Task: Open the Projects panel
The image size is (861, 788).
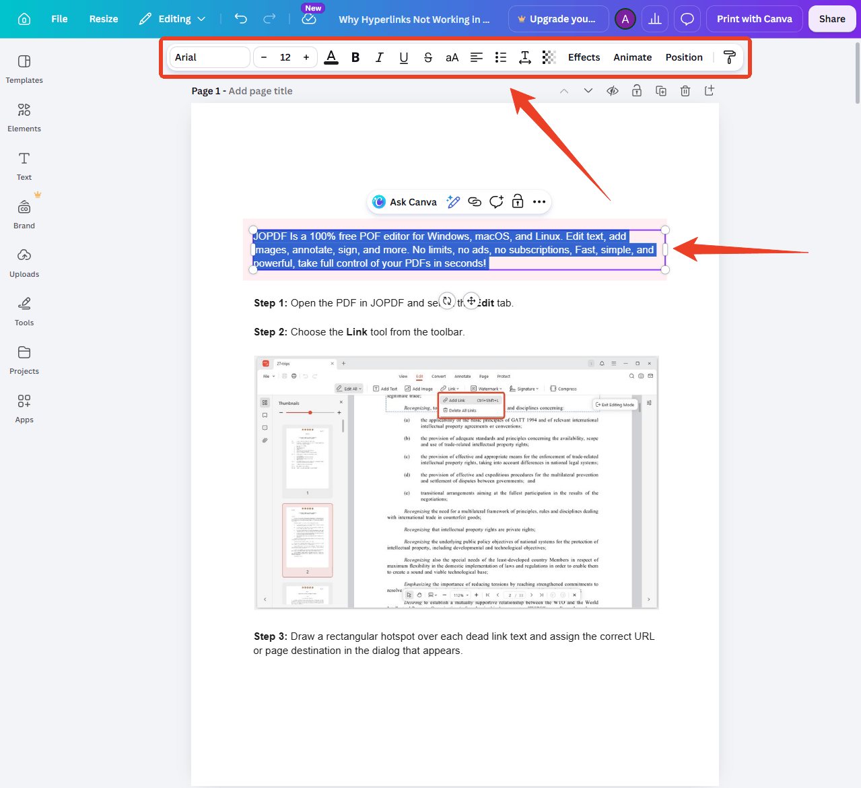Action: click(x=24, y=360)
